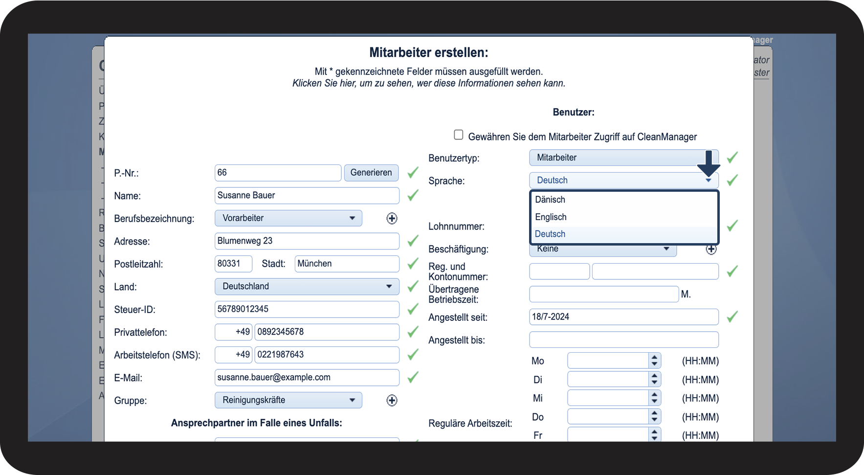Enable CleanManager access checkbox for employee
Screen dimensions: 864x475
(458, 135)
